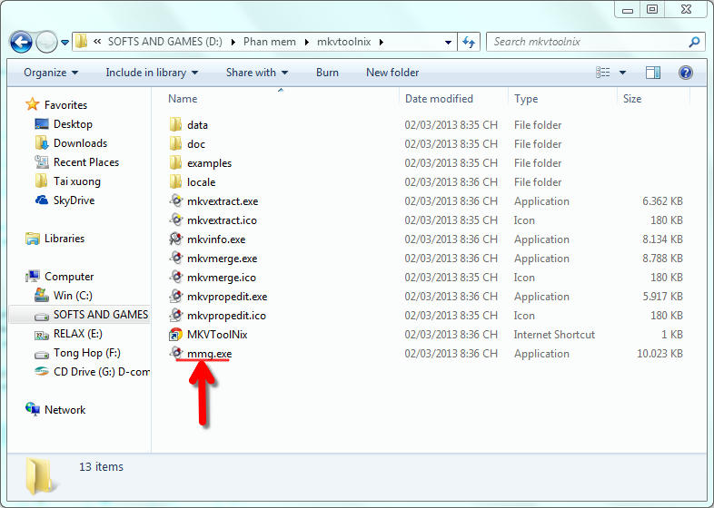714x508 pixels.
Task: Expand arrow after SOFTS AND GAMES breadcrumb
Action: [233, 43]
